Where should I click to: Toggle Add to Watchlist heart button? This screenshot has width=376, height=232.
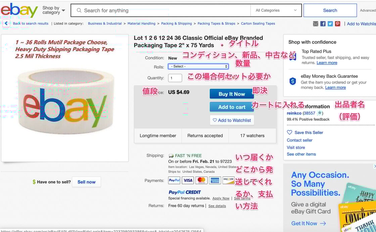coord(232,120)
